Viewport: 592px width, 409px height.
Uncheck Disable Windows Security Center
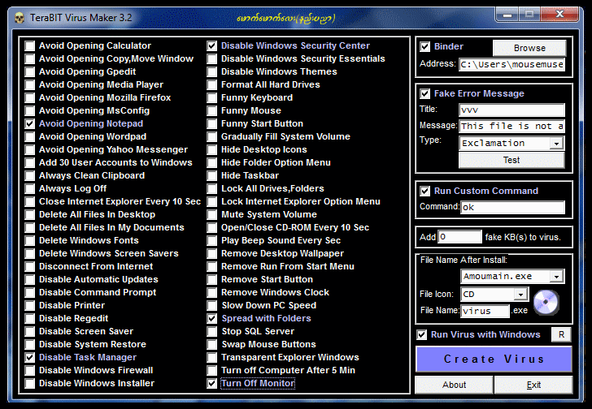coord(211,46)
